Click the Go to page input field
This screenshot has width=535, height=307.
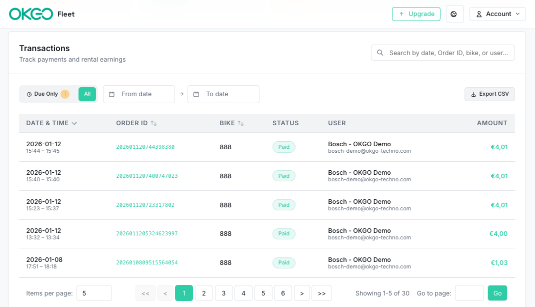tap(469, 293)
